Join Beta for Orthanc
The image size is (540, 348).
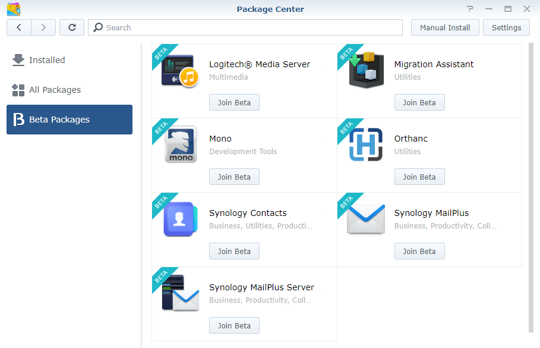tap(419, 177)
